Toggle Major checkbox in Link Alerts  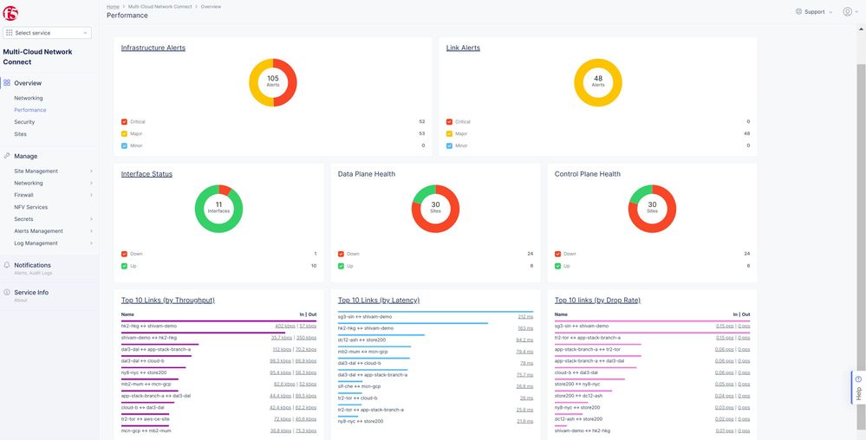tap(449, 134)
